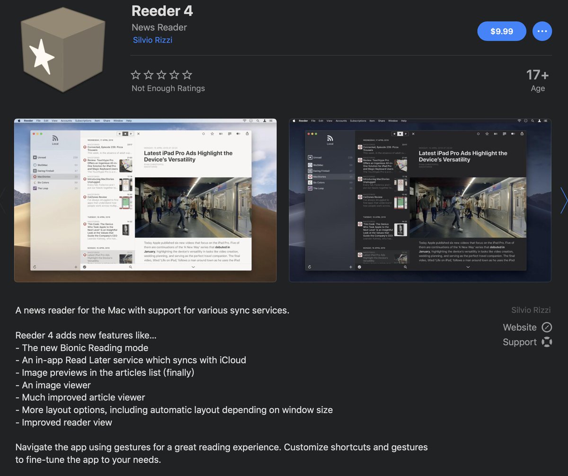Viewport: 568px width, 476px height.
Task: Open the Help menu in dark screenshot
Action: pos(404,121)
